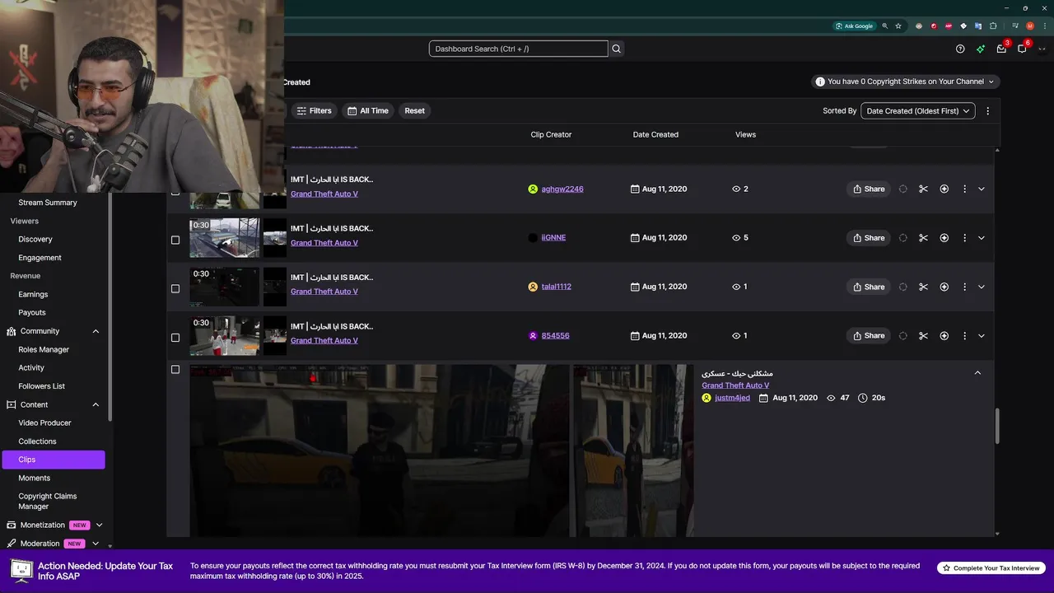Click the Chrome zoom magnifier icon
The height and width of the screenshot is (593, 1054).
886,26
